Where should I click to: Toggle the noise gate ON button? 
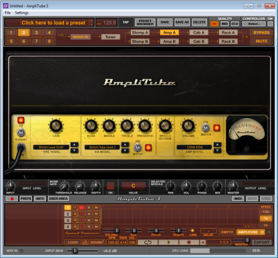click(110, 186)
